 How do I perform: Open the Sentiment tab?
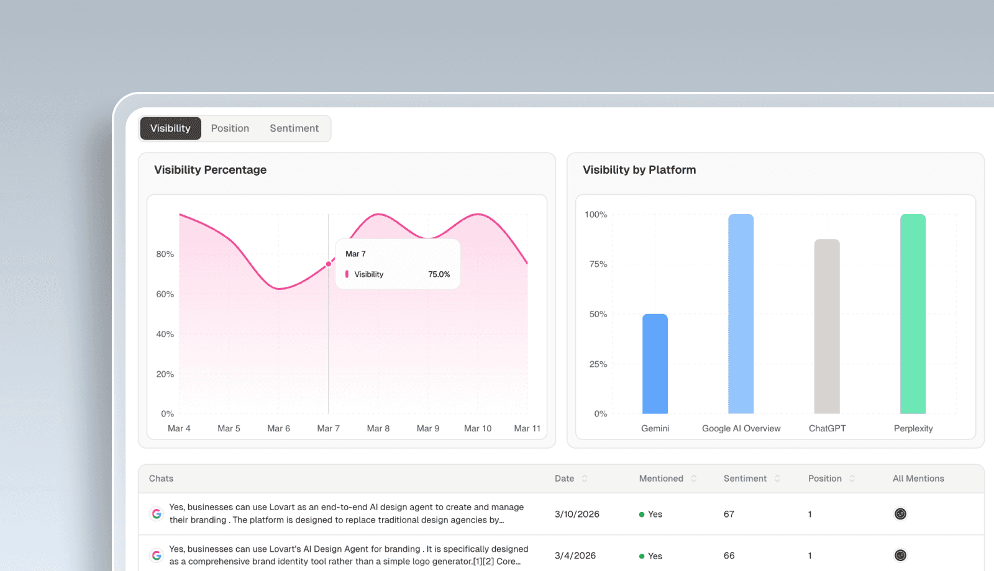click(294, 128)
